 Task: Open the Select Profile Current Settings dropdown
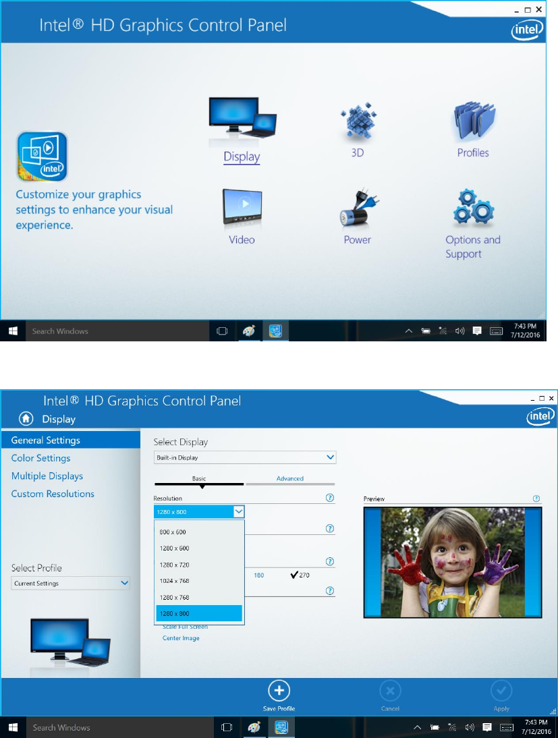(x=70, y=583)
